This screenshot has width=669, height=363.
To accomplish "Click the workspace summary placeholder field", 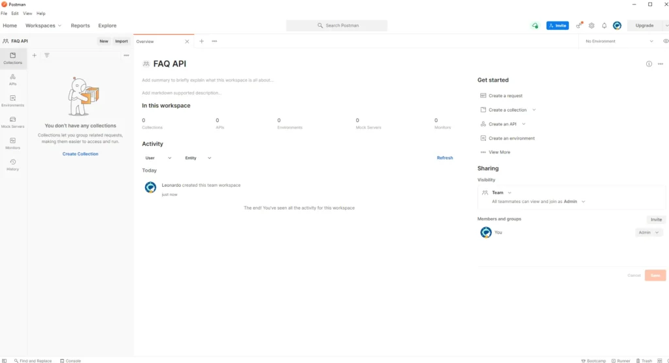I will (208, 80).
